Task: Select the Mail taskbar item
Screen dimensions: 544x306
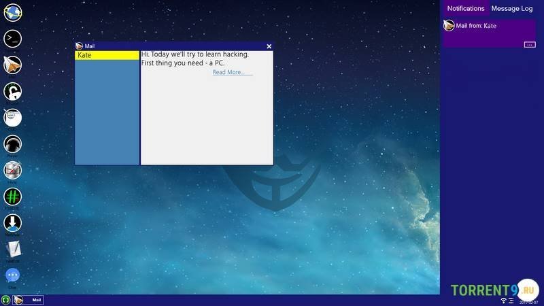Action: click(x=29, y=300)
